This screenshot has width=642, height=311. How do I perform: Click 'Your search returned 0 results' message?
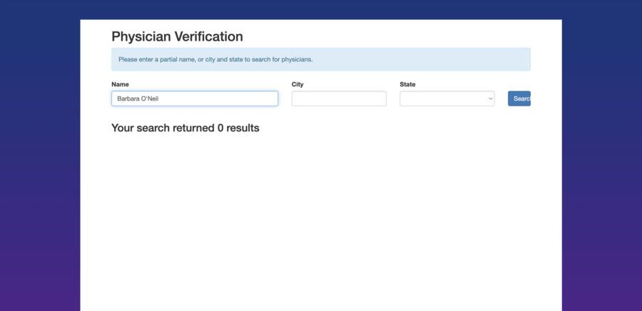[185, 128]
